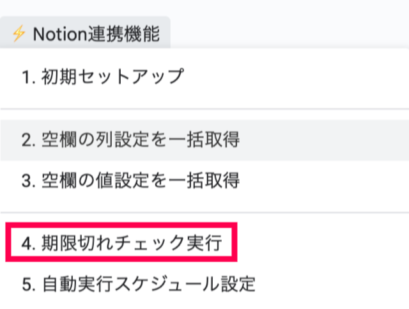Viewport: 409px width, 309px height.
Task: Trigger the 期限切れ check entry
Action: 121,242
